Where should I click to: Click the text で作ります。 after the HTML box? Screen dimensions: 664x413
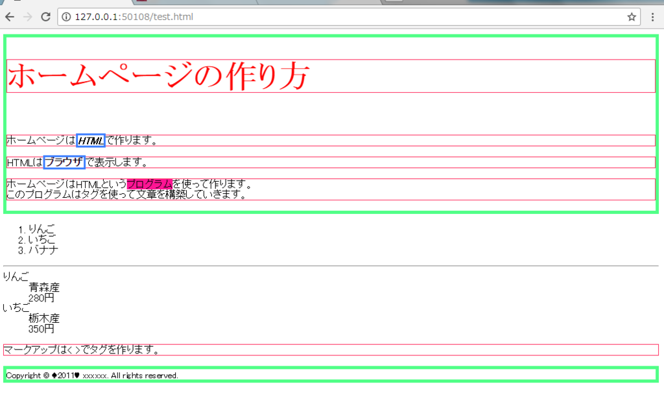coord(132,140)
